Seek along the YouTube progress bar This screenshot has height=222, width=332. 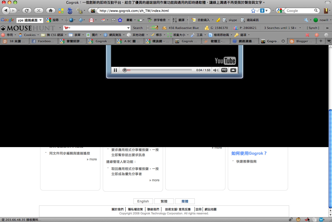tap(157, 70)
